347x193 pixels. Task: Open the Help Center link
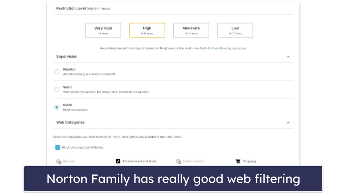coord(174,137)
